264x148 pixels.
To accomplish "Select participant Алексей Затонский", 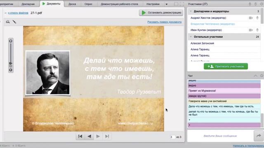I will click(203, 43).
